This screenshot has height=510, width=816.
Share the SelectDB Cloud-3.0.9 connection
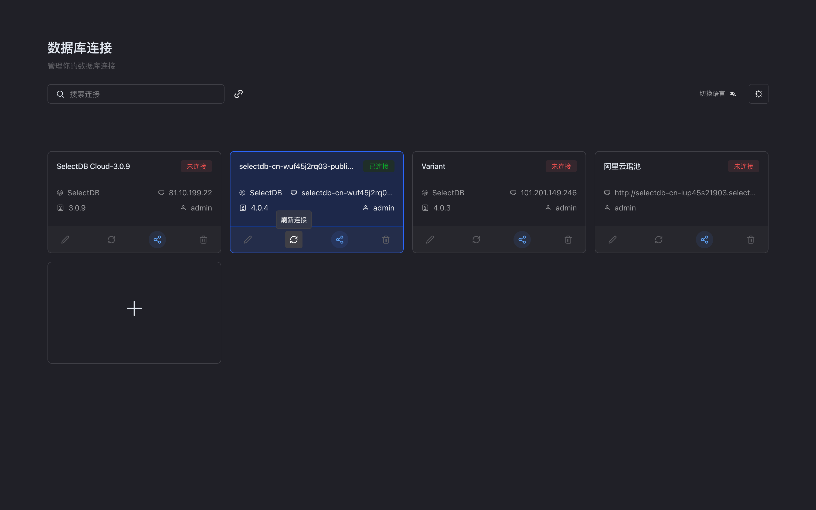coord(157,240)
